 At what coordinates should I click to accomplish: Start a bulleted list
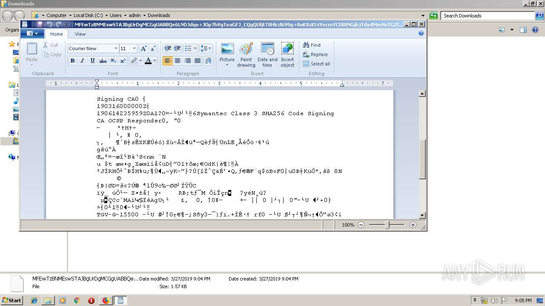188,48
